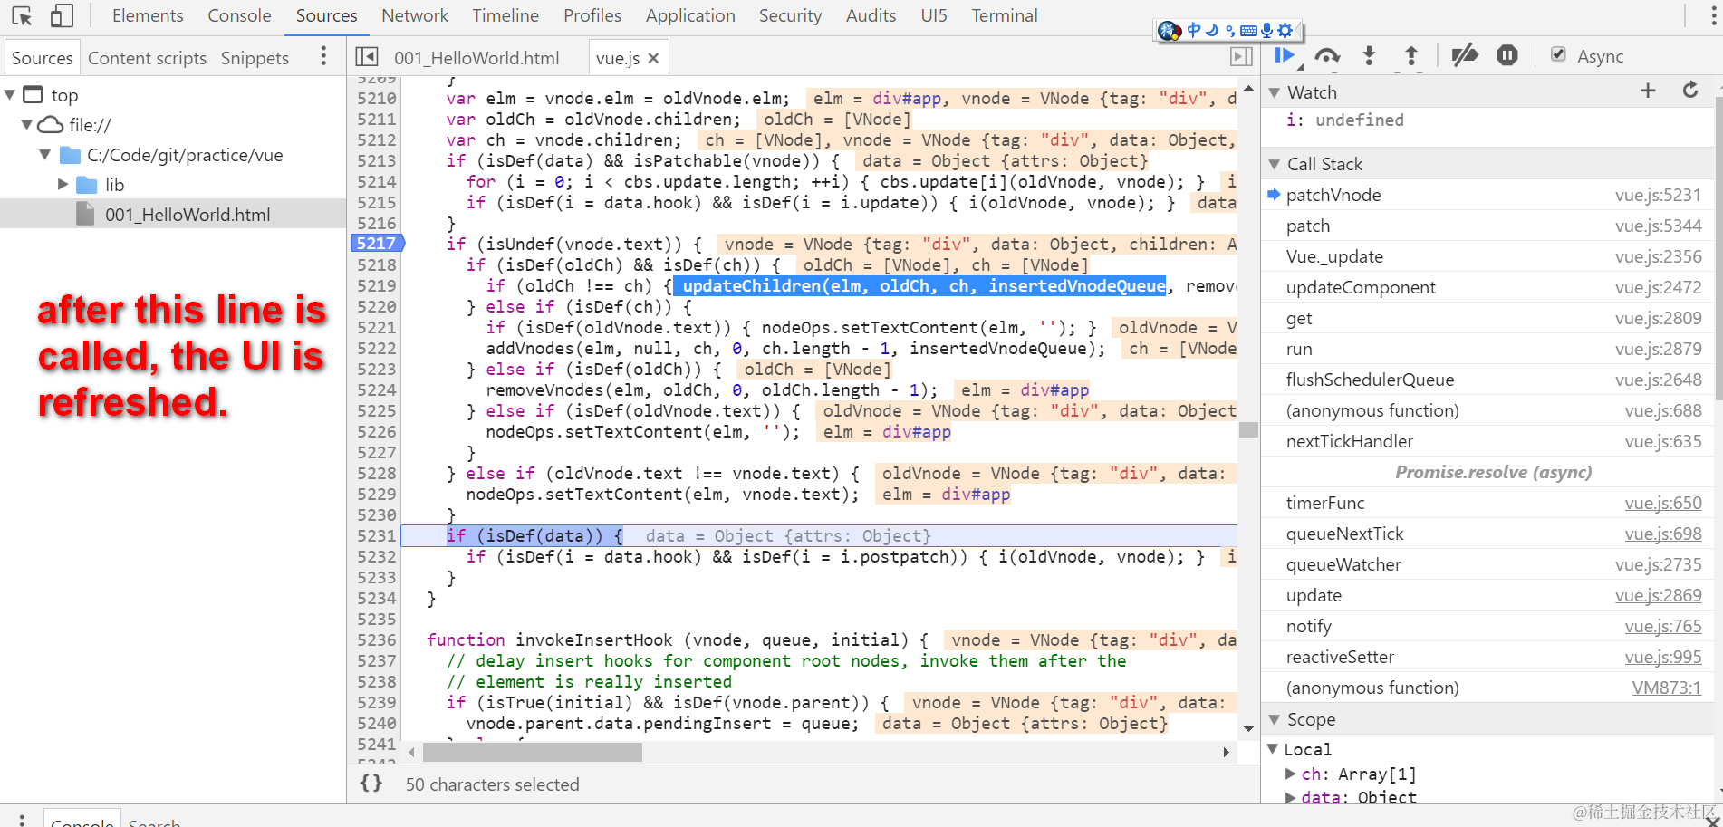Image resolution: width=1723 pixels, height=827 pixels.
Task: Add a new watch expression
Action: [x=1648, y=91]
